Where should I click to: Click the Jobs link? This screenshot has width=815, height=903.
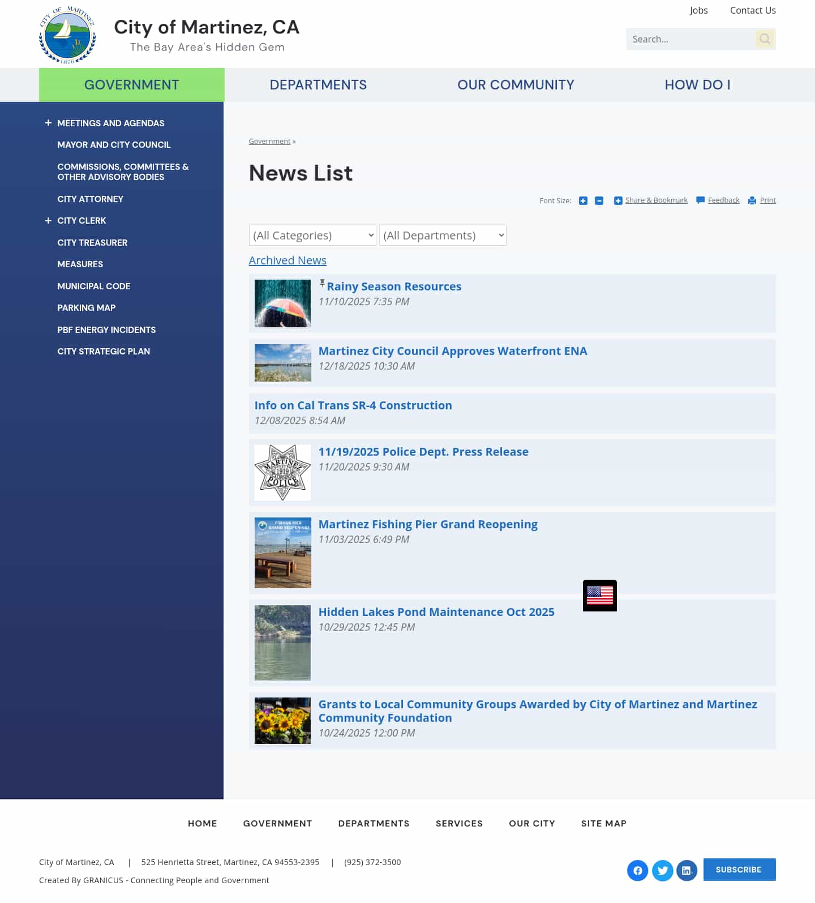coord(698,10)
